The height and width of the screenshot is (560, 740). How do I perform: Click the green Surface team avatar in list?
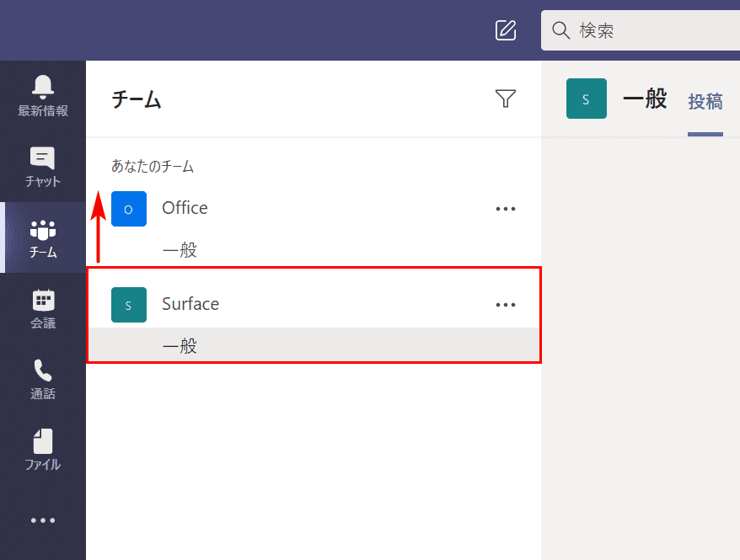tap(129, 305)
